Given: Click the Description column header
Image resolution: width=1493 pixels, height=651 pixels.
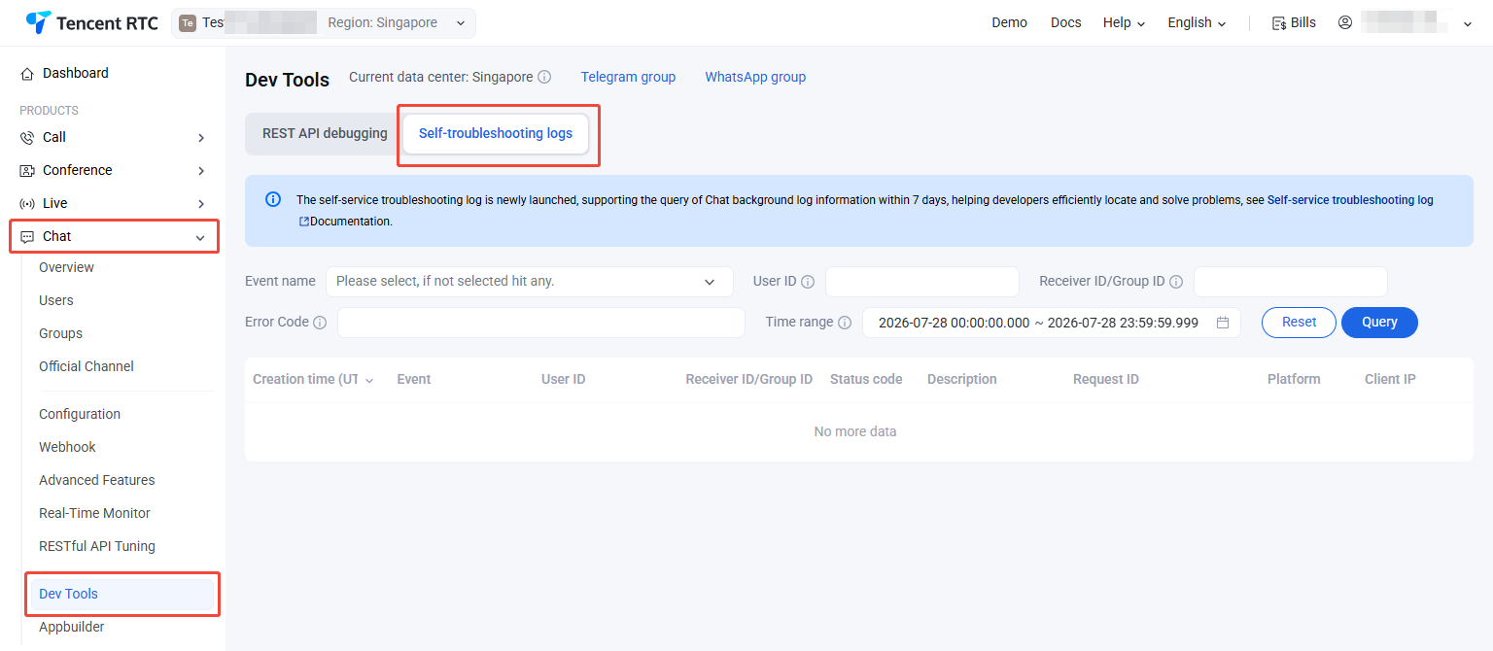Looking at the screenshot, I should tap(962, 380).
